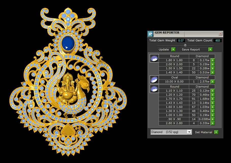
Task: Select the Oval gem group icon
Action: pos(154,79)
